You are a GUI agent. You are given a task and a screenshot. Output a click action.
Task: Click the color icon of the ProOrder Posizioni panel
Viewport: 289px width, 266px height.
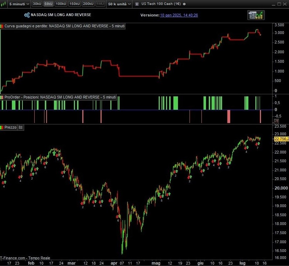click(x=2, y=97)
